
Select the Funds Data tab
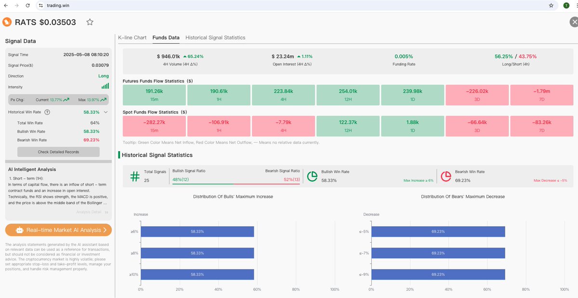(x=166, y=38)
